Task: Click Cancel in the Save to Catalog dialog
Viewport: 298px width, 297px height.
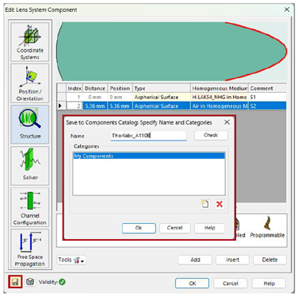Action: click(174, 228)
